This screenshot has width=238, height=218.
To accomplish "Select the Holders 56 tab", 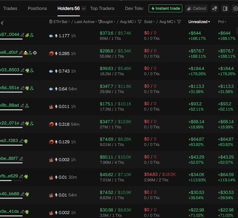I will pos(69,8).
